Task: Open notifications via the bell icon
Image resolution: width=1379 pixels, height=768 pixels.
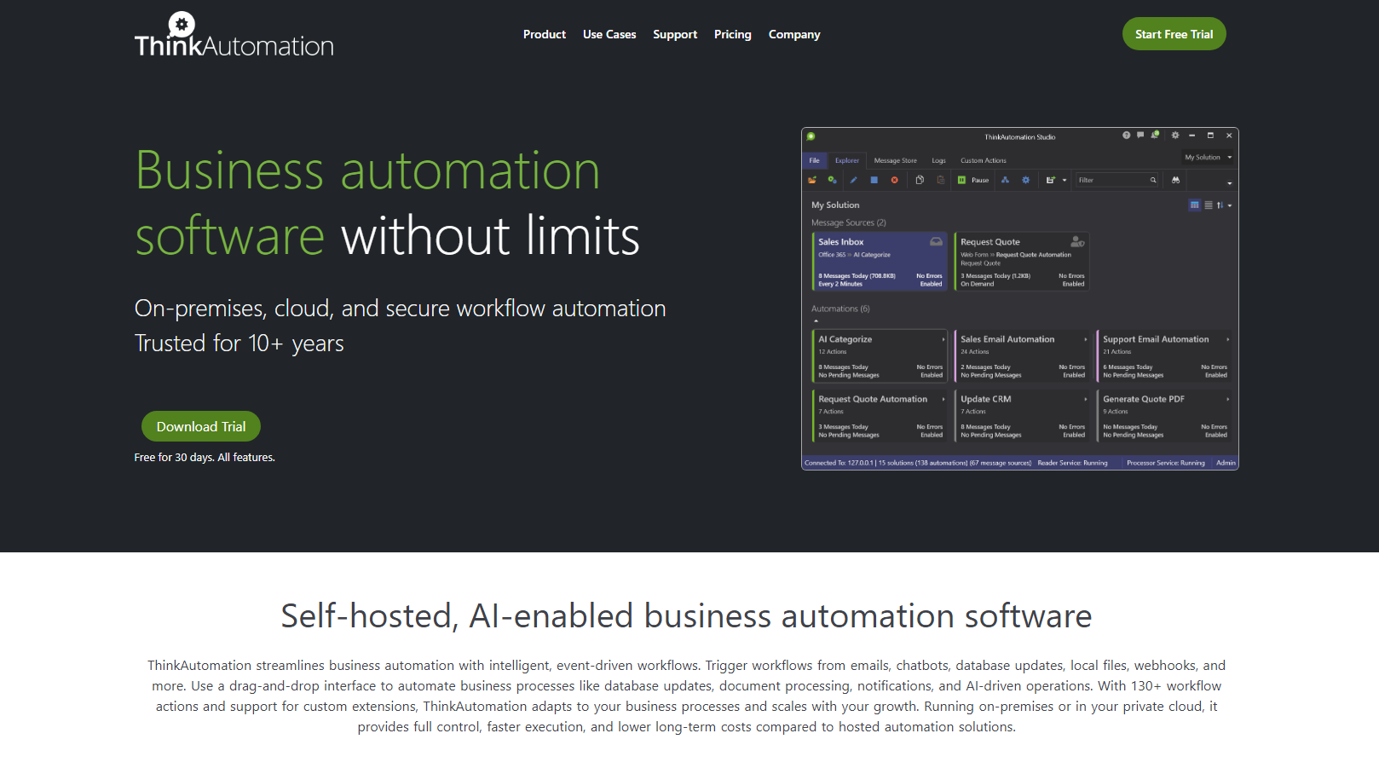Action: pyautogui.click(x=1154, y=136)
